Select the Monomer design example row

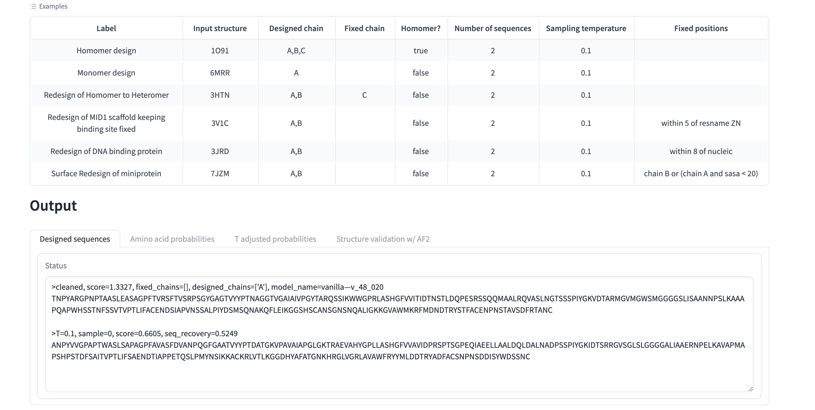[106, 73]
